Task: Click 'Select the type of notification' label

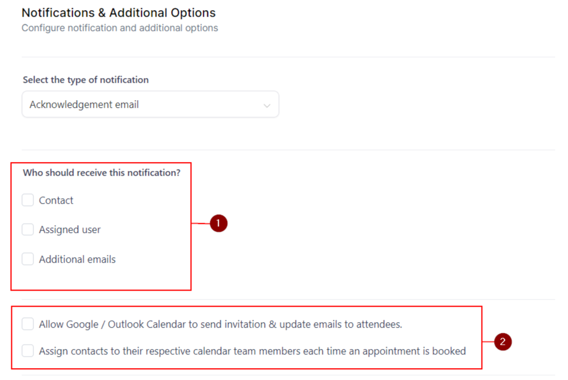Action: pyautogui.click(x=86, y=80)
